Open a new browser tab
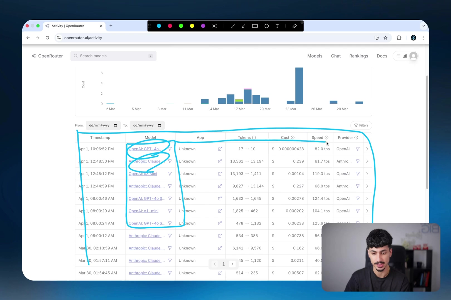The height and width of the screenshot is (300, 451). (111, 26)
